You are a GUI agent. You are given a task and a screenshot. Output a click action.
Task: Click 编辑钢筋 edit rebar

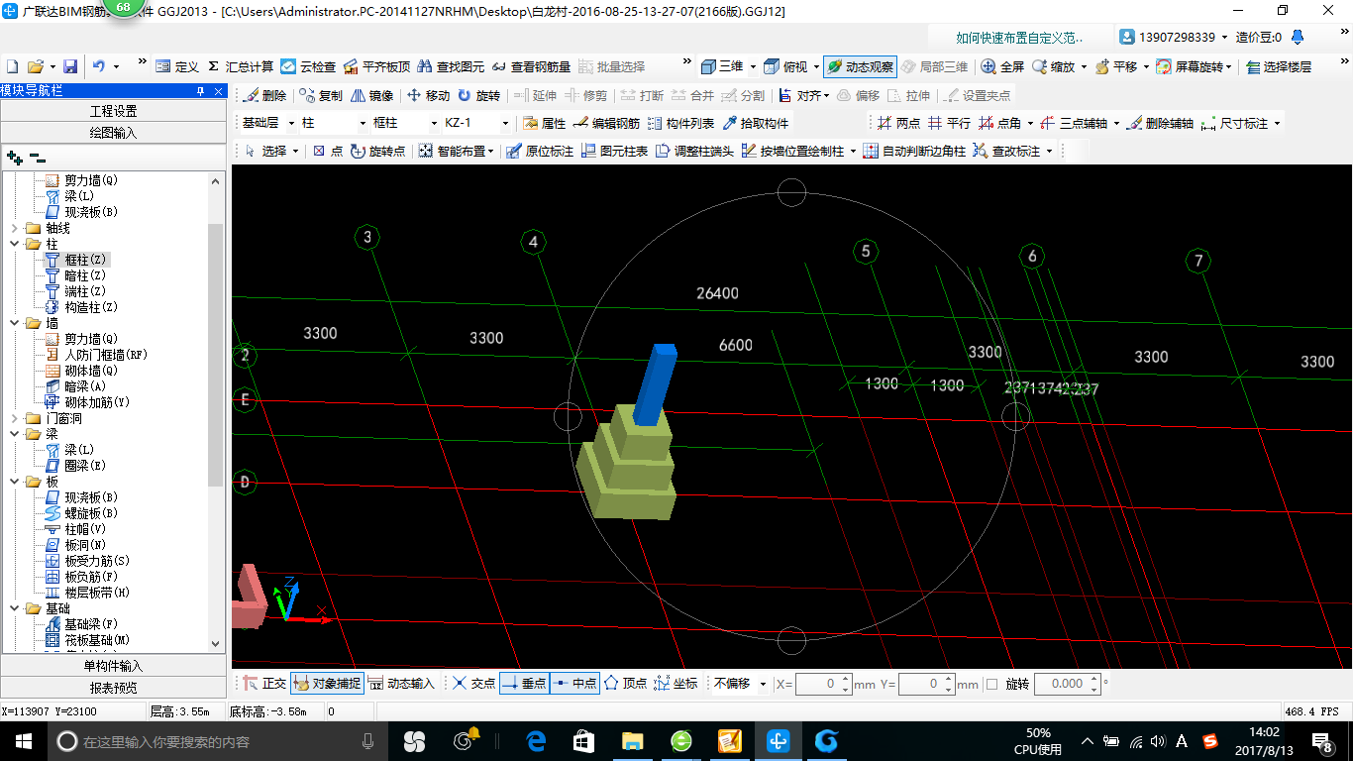click(x=606, y=124)
